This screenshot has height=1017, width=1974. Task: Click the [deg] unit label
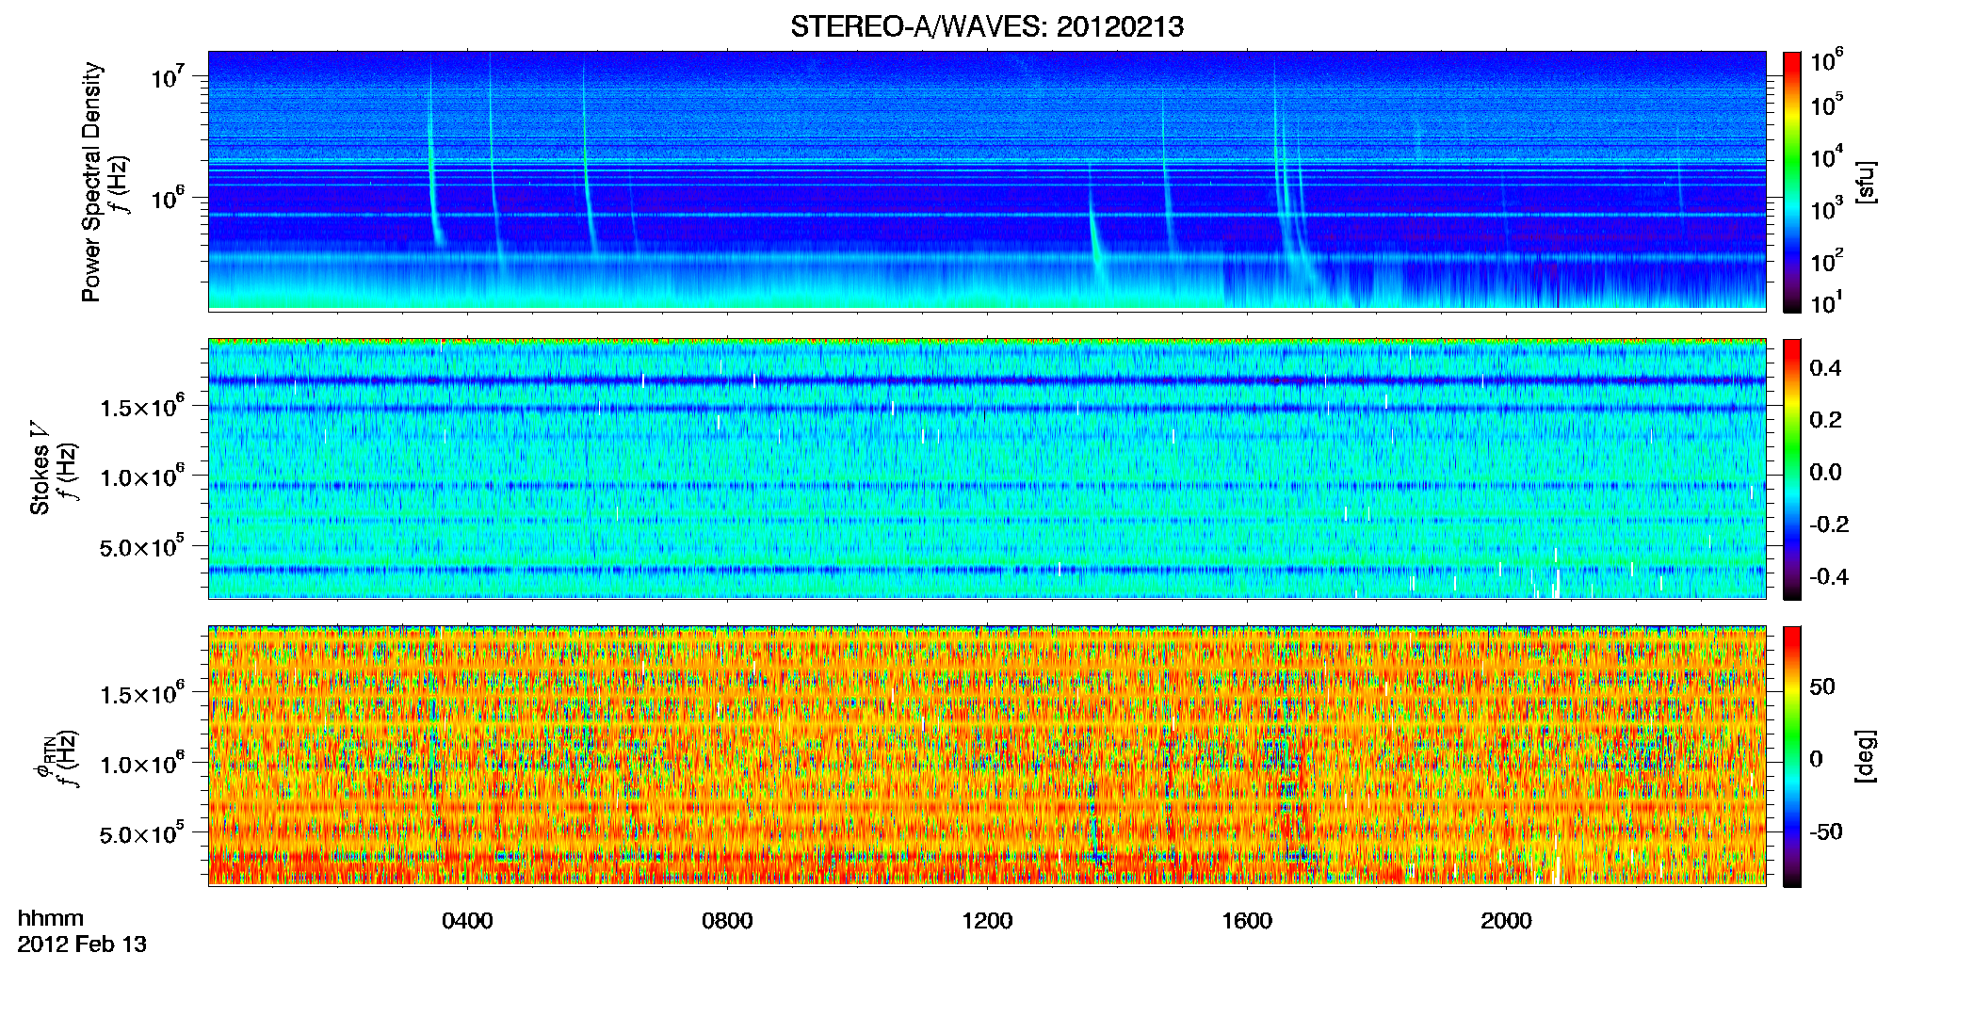1866,756
